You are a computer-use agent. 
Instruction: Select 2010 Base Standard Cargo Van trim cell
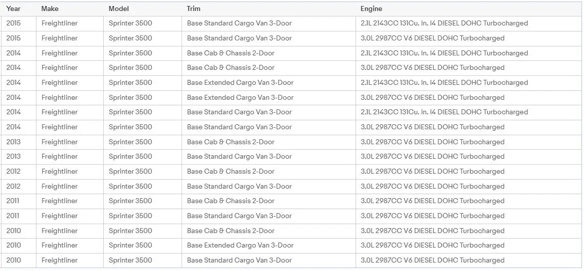coord(239,261)
